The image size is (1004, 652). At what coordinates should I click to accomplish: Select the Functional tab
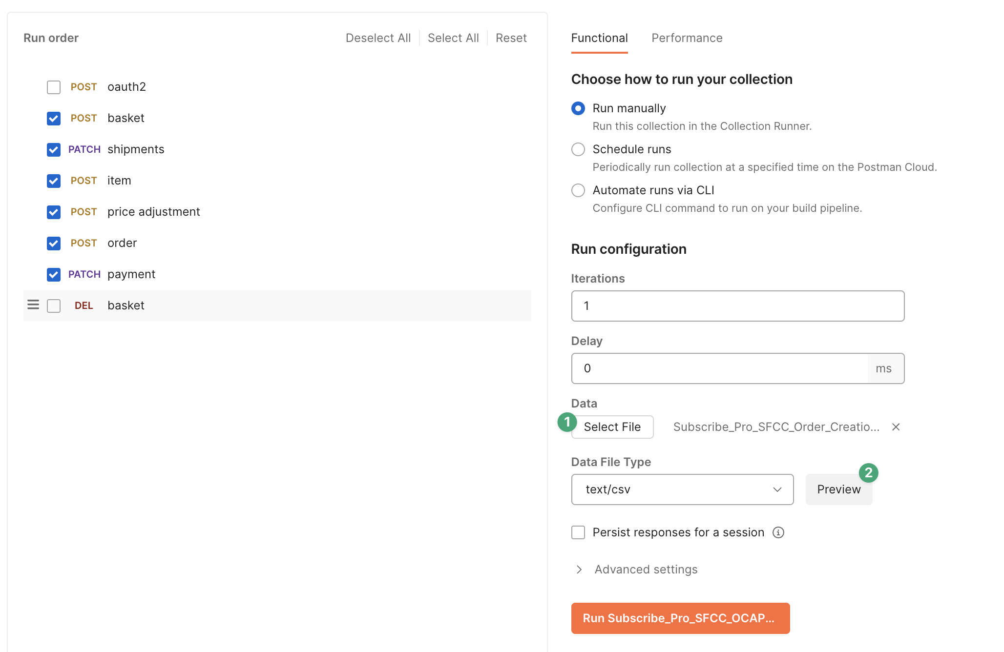[599, 38]
